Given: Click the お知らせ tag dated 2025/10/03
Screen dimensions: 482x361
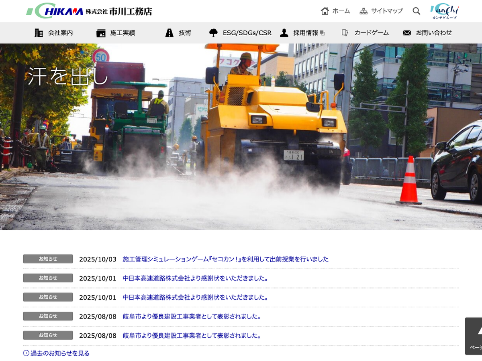Looking at the screenshot, I should point(48,259).
